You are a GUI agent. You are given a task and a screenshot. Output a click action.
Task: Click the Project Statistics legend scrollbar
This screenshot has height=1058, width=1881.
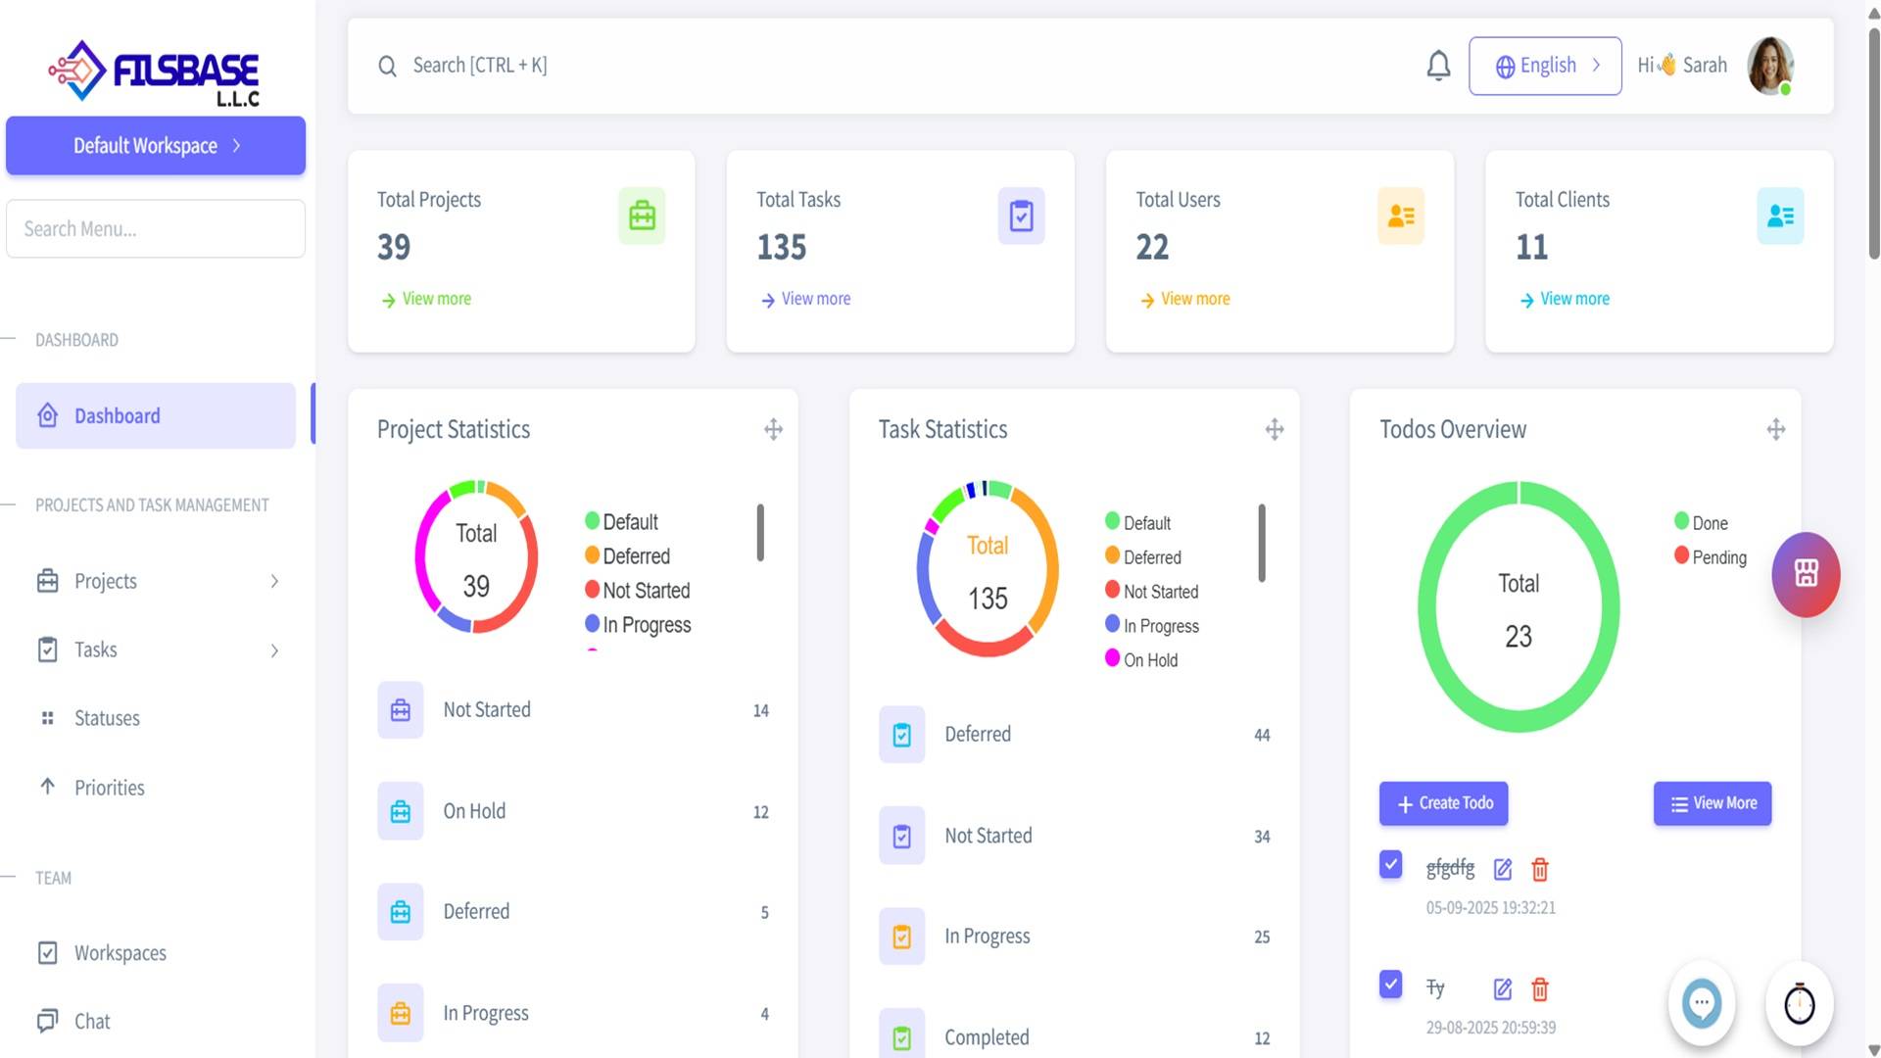click(x=760, y=533)
